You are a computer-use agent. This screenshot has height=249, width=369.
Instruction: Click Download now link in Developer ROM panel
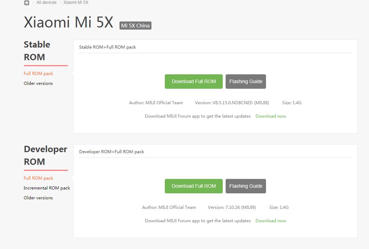[271, 221]
